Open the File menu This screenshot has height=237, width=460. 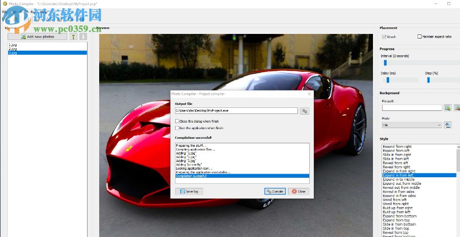point(5,12)
